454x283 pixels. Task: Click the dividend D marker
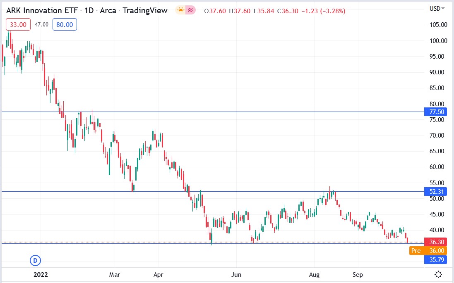pos(36,260)
